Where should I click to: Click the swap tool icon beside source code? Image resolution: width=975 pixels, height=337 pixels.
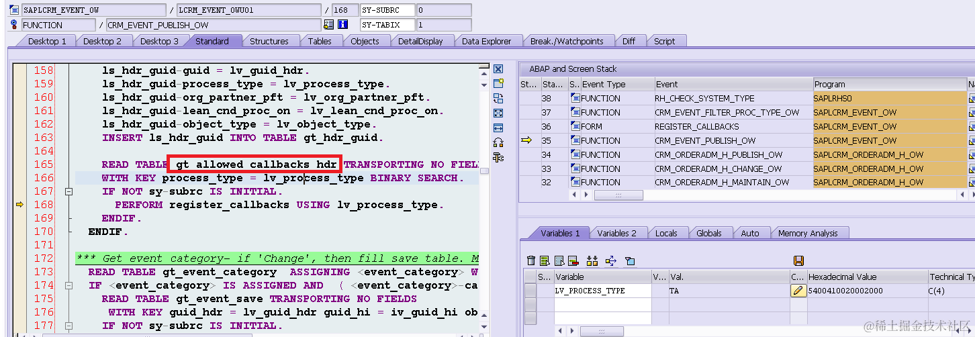click(498, 99)
